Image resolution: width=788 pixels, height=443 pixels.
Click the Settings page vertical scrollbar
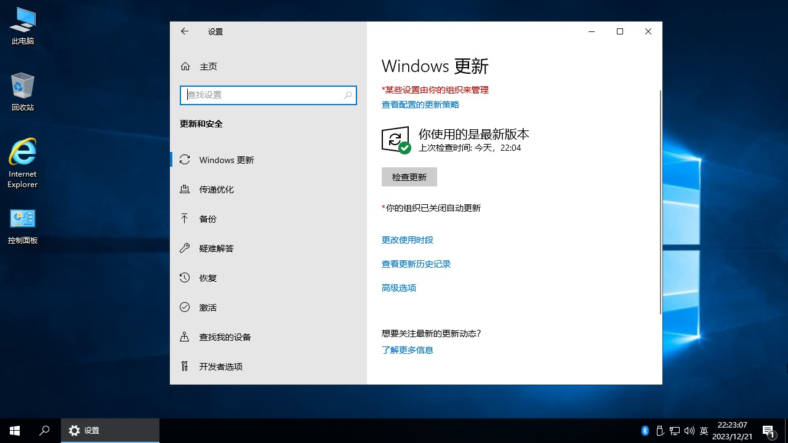pos(661,202)
